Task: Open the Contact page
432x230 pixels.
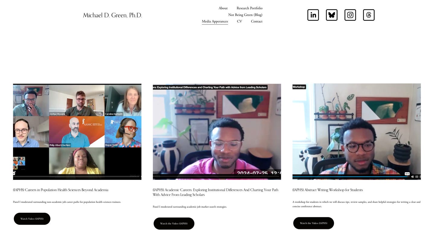Action: coord(257,21)
